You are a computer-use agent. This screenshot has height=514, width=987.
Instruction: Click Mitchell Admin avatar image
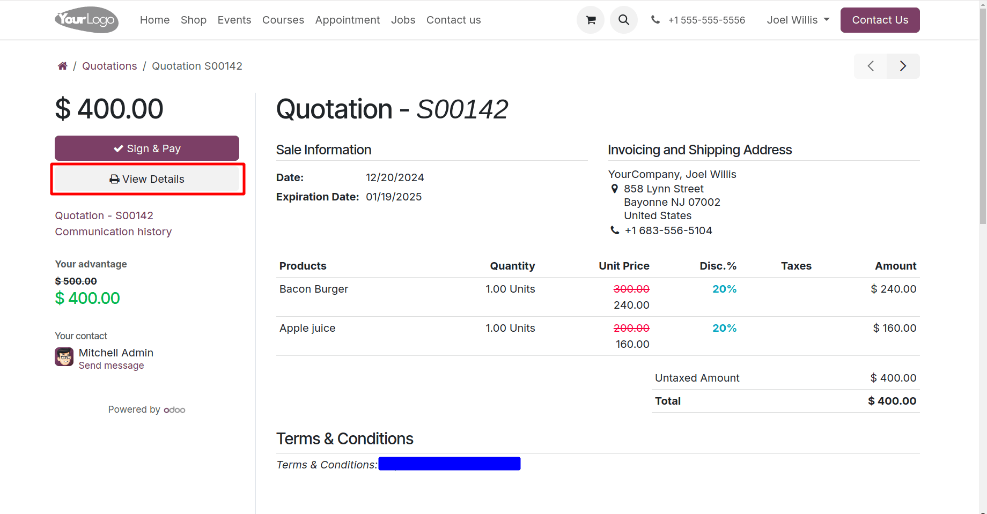(x=64, y=357)
